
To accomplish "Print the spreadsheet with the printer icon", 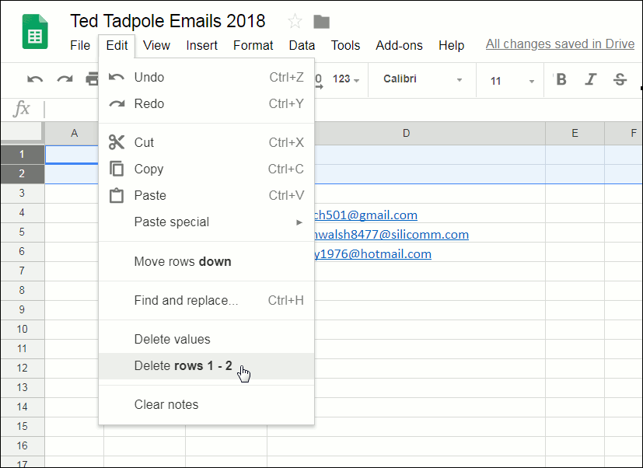I will [x=92, y=80].
